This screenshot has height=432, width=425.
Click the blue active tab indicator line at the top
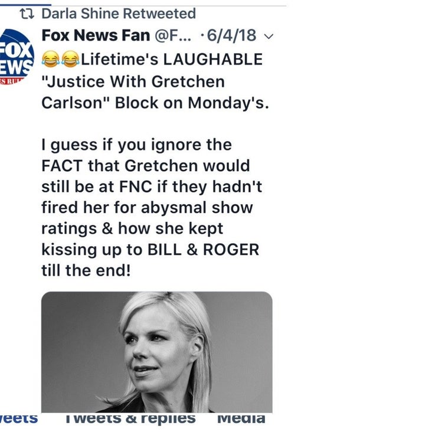[25, 5]
